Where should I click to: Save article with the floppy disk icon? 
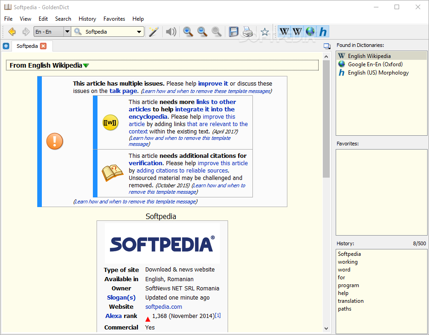[x=234, y=32]
